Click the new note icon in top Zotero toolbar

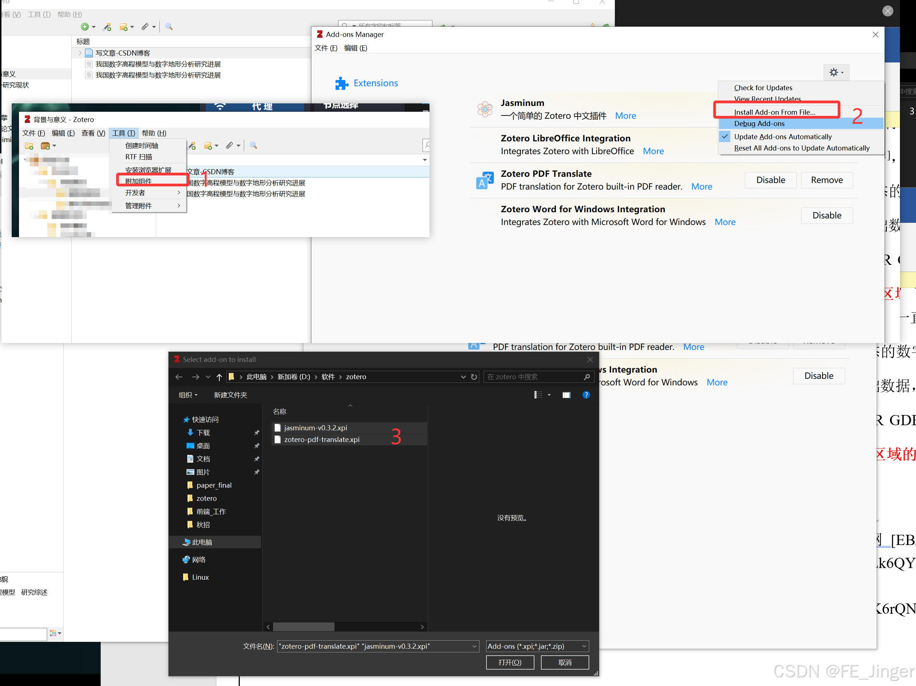124,27
